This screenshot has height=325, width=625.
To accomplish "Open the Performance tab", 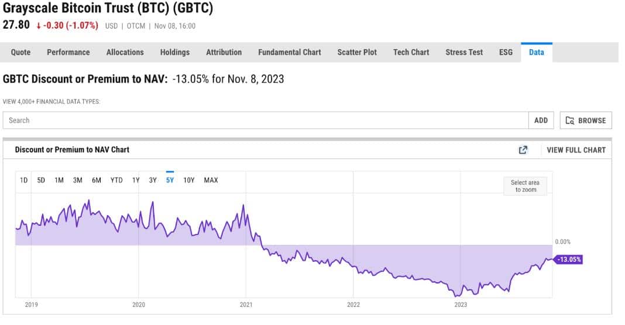I will point(68,52).
